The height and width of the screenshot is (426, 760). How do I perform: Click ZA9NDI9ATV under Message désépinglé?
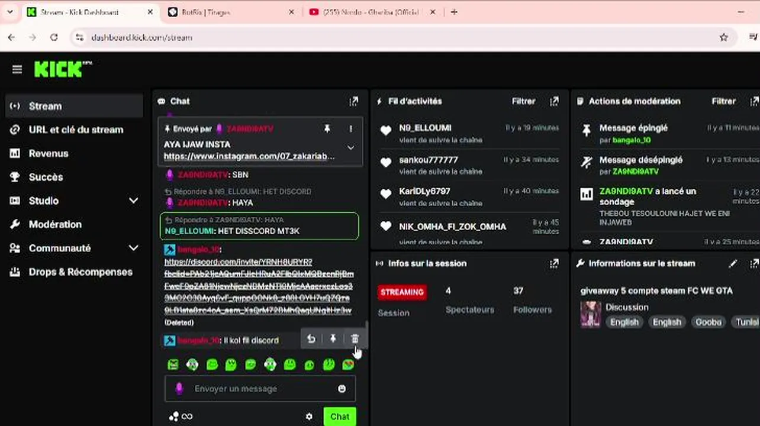(636, 172)
